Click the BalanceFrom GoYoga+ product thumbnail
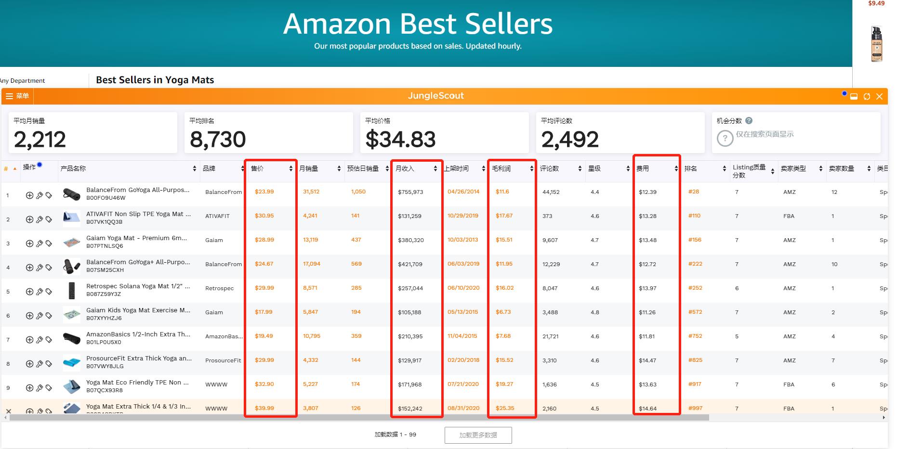This screenshot has width=897, height=449. coord(71,266)
